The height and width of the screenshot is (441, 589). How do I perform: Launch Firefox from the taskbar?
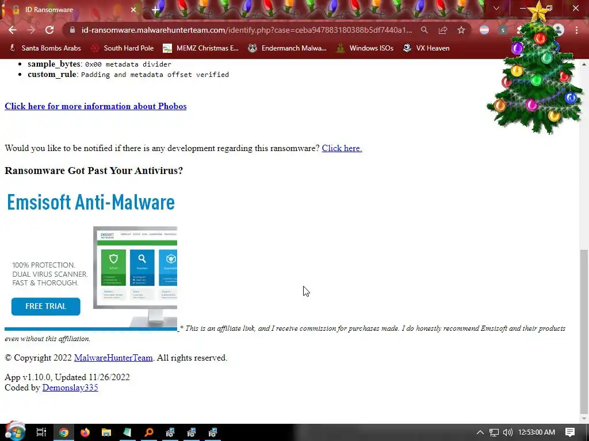click(x=85, y=432)
